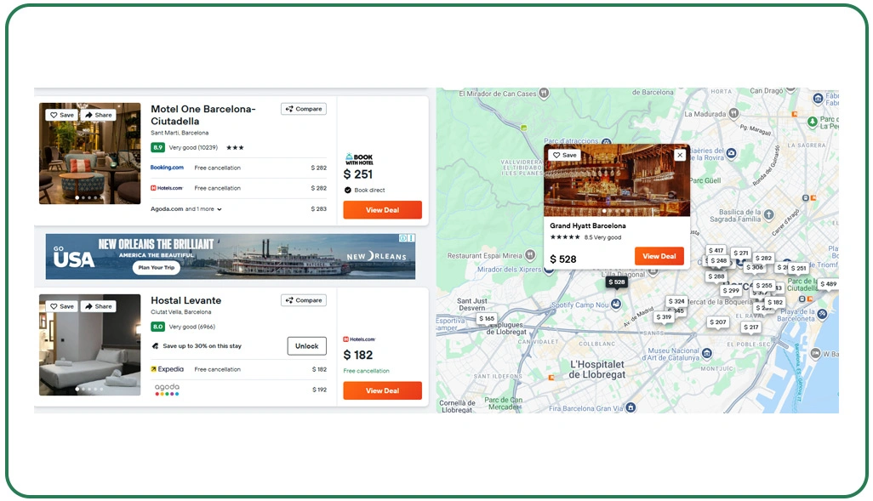873x501 pixels.
Task: Click a photo carousel dot on Hostal Levante
Action: point(88,388)
